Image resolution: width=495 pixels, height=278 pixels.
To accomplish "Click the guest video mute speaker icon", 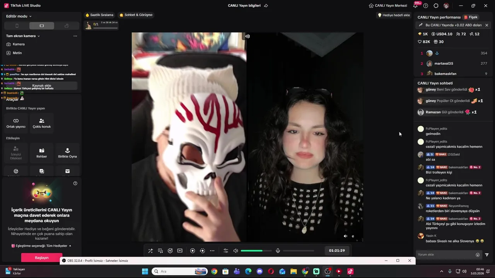I will [345, 236].
